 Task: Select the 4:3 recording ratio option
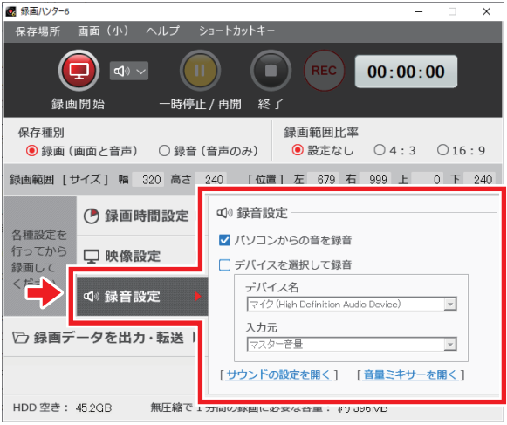pos(380,150)
